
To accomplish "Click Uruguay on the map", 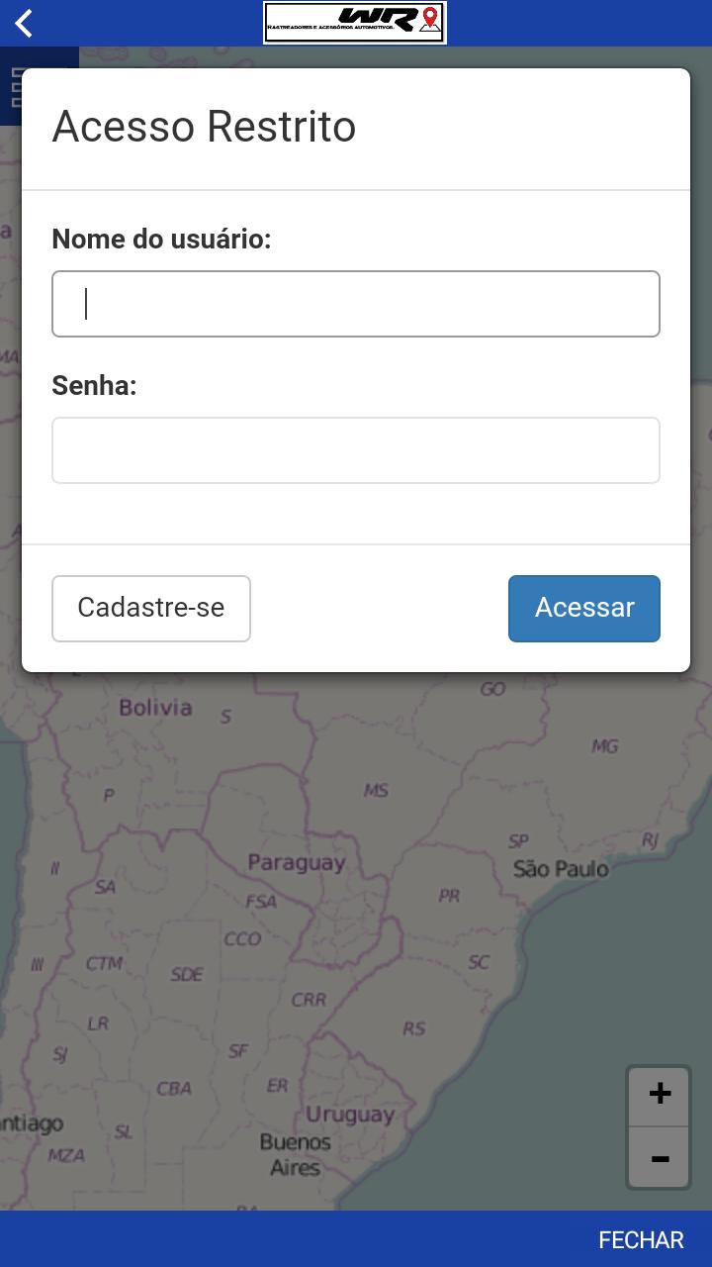I will [x=350, y=1115].
